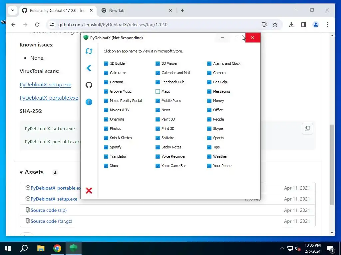Image resolution: width=341 pixels, height=255 pixels.
Task: Click the Mixed Reality Portal app name
Action: (x=126, y=101)
